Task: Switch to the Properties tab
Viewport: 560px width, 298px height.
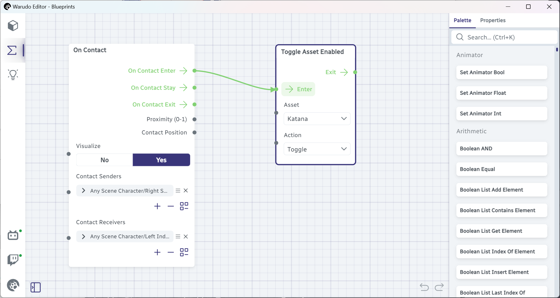Action: coord(493,20)
